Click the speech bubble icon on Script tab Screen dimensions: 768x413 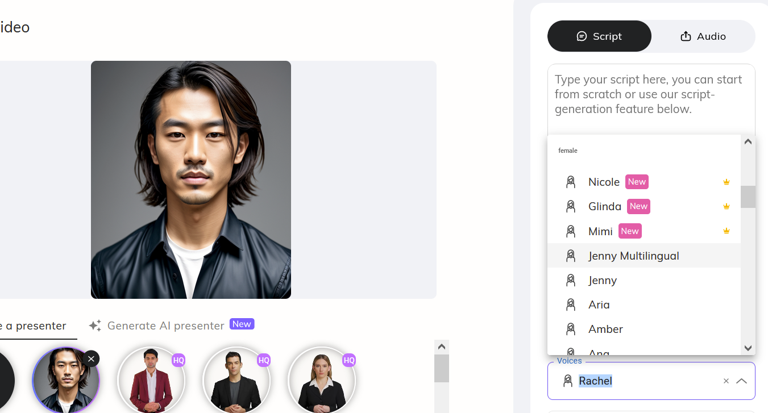tap(582, 36)
